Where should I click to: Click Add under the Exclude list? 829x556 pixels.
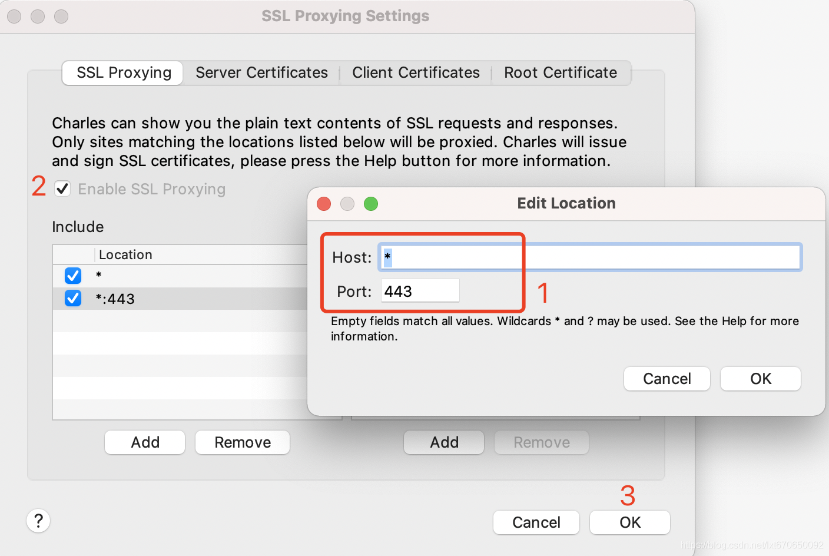point(444,442)
